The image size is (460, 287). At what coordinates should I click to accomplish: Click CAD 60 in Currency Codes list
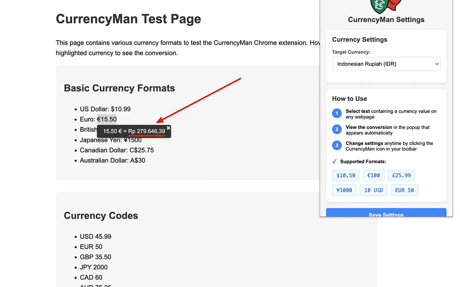coord(91,278)
